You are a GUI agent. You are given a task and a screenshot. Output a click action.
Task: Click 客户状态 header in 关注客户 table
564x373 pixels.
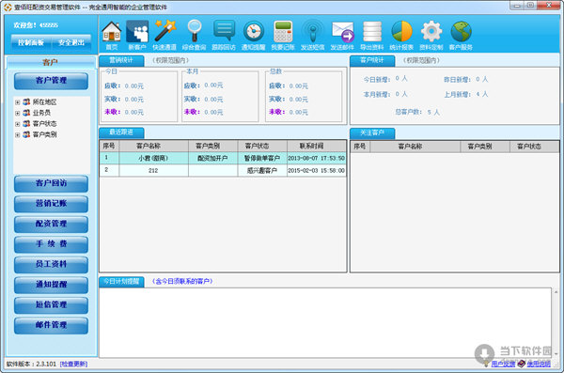coord(535,147)
